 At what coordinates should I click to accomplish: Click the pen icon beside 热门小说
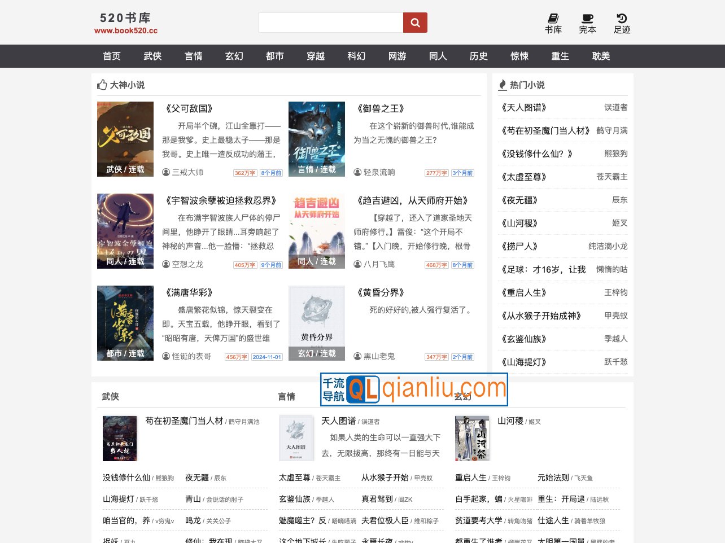(503, 85)
